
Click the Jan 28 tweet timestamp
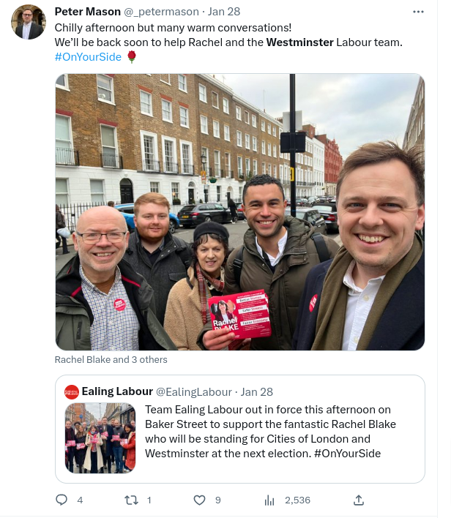[x=224, y=12]
